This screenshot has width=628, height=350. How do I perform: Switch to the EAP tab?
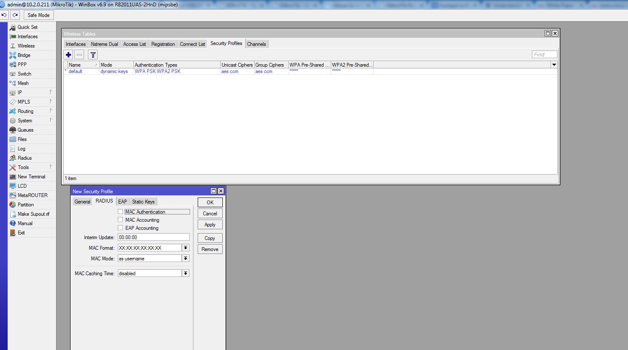click(x=122, y=202)
